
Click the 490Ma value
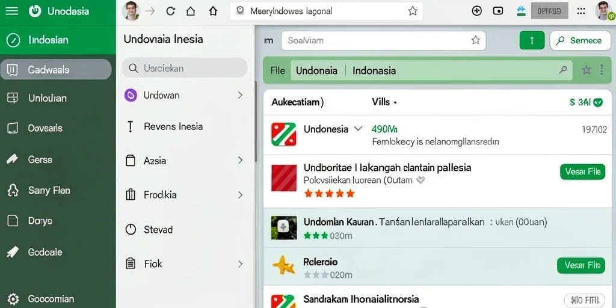(x=384, y=129)
